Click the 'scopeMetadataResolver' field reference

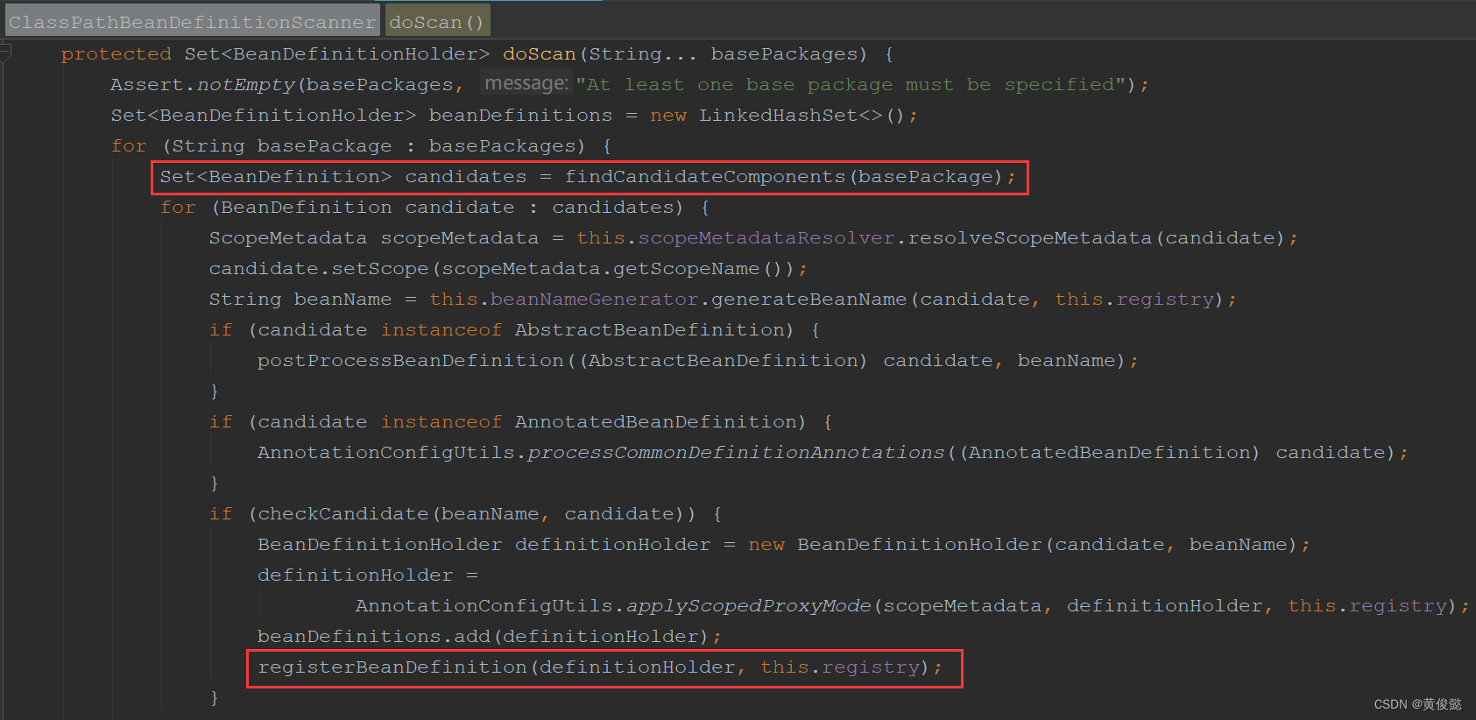[766, 238]
